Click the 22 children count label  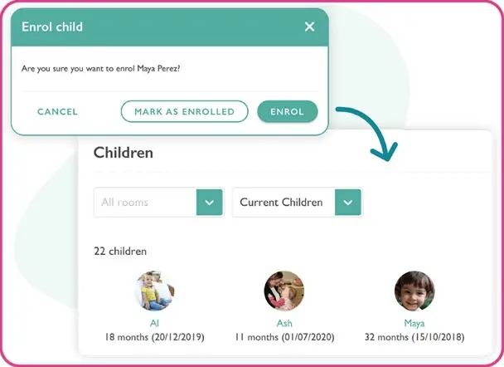(x=122, y=251)
